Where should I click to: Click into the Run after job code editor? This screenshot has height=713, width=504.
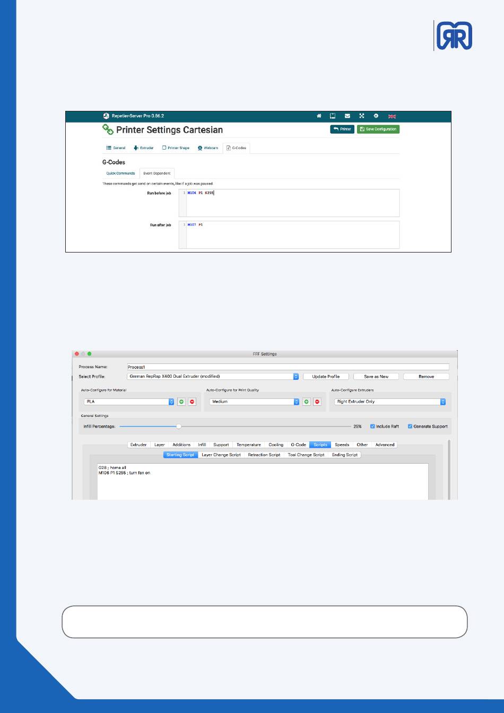[289, 234]
